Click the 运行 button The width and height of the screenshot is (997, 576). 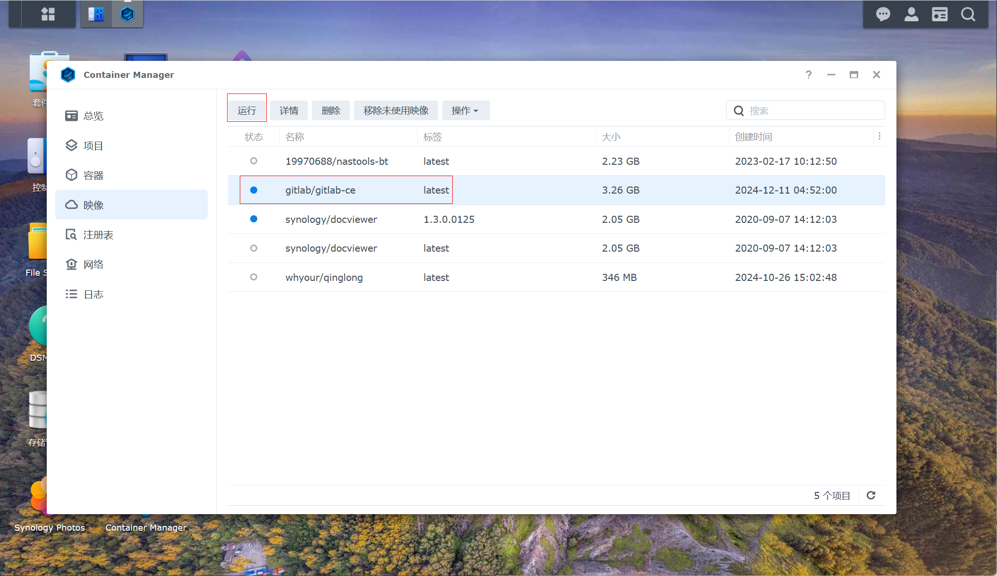coord(247,110)
